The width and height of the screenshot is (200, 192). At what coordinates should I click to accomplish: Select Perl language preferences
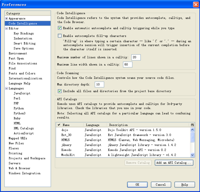(17, 98)
